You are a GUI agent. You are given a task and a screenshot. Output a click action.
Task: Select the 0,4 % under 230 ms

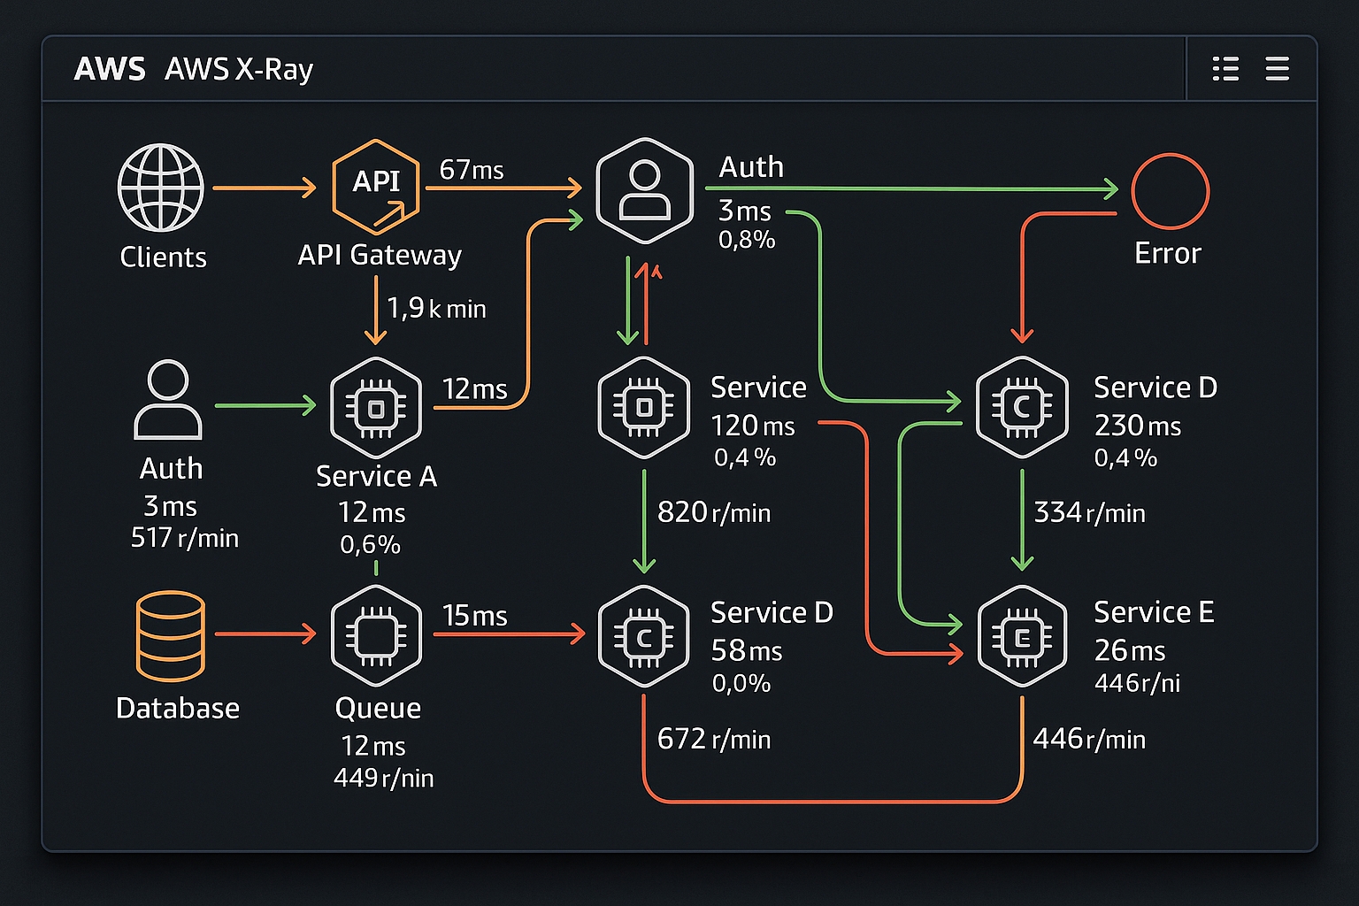coord(1125,457)
